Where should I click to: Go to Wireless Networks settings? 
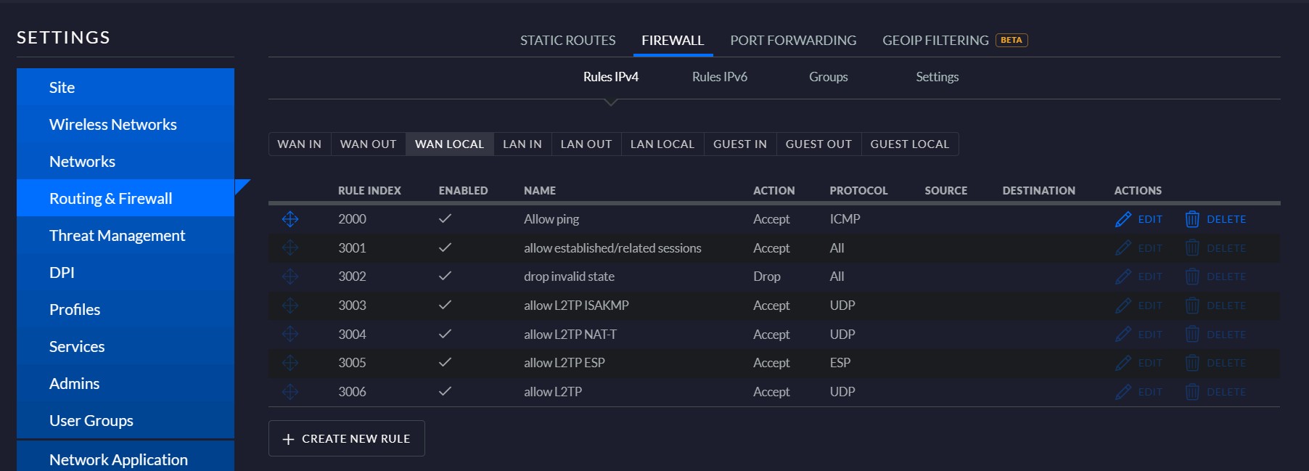(112, 125)
